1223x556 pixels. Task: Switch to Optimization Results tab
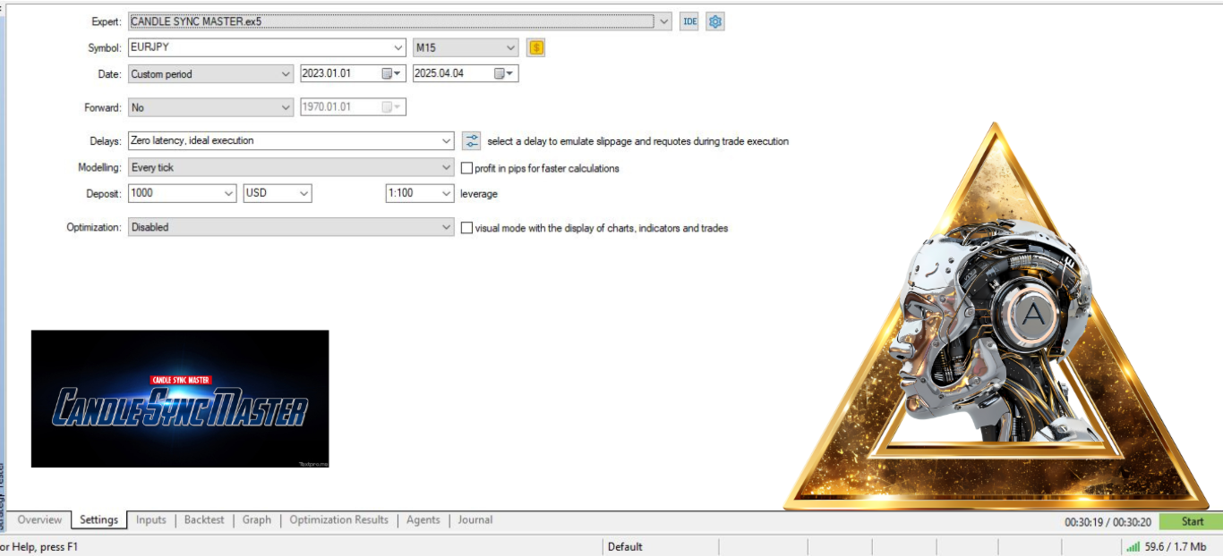(339, 519)
